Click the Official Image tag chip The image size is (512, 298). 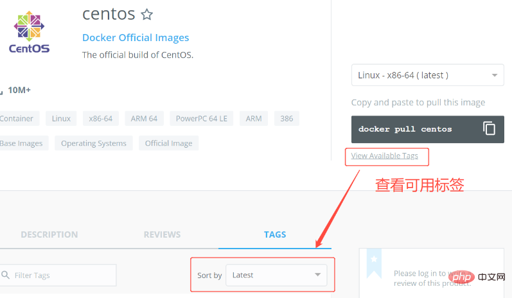(168, 143)
